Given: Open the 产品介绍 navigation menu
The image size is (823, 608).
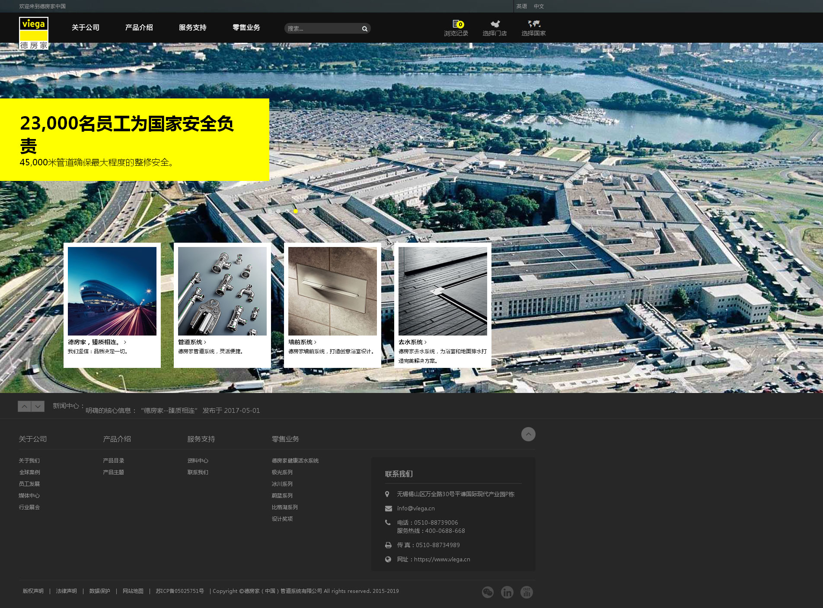Looking at the screenshot, I should [139, 28].
